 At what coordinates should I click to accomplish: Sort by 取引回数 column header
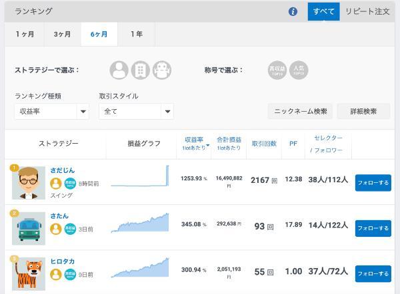264,144
